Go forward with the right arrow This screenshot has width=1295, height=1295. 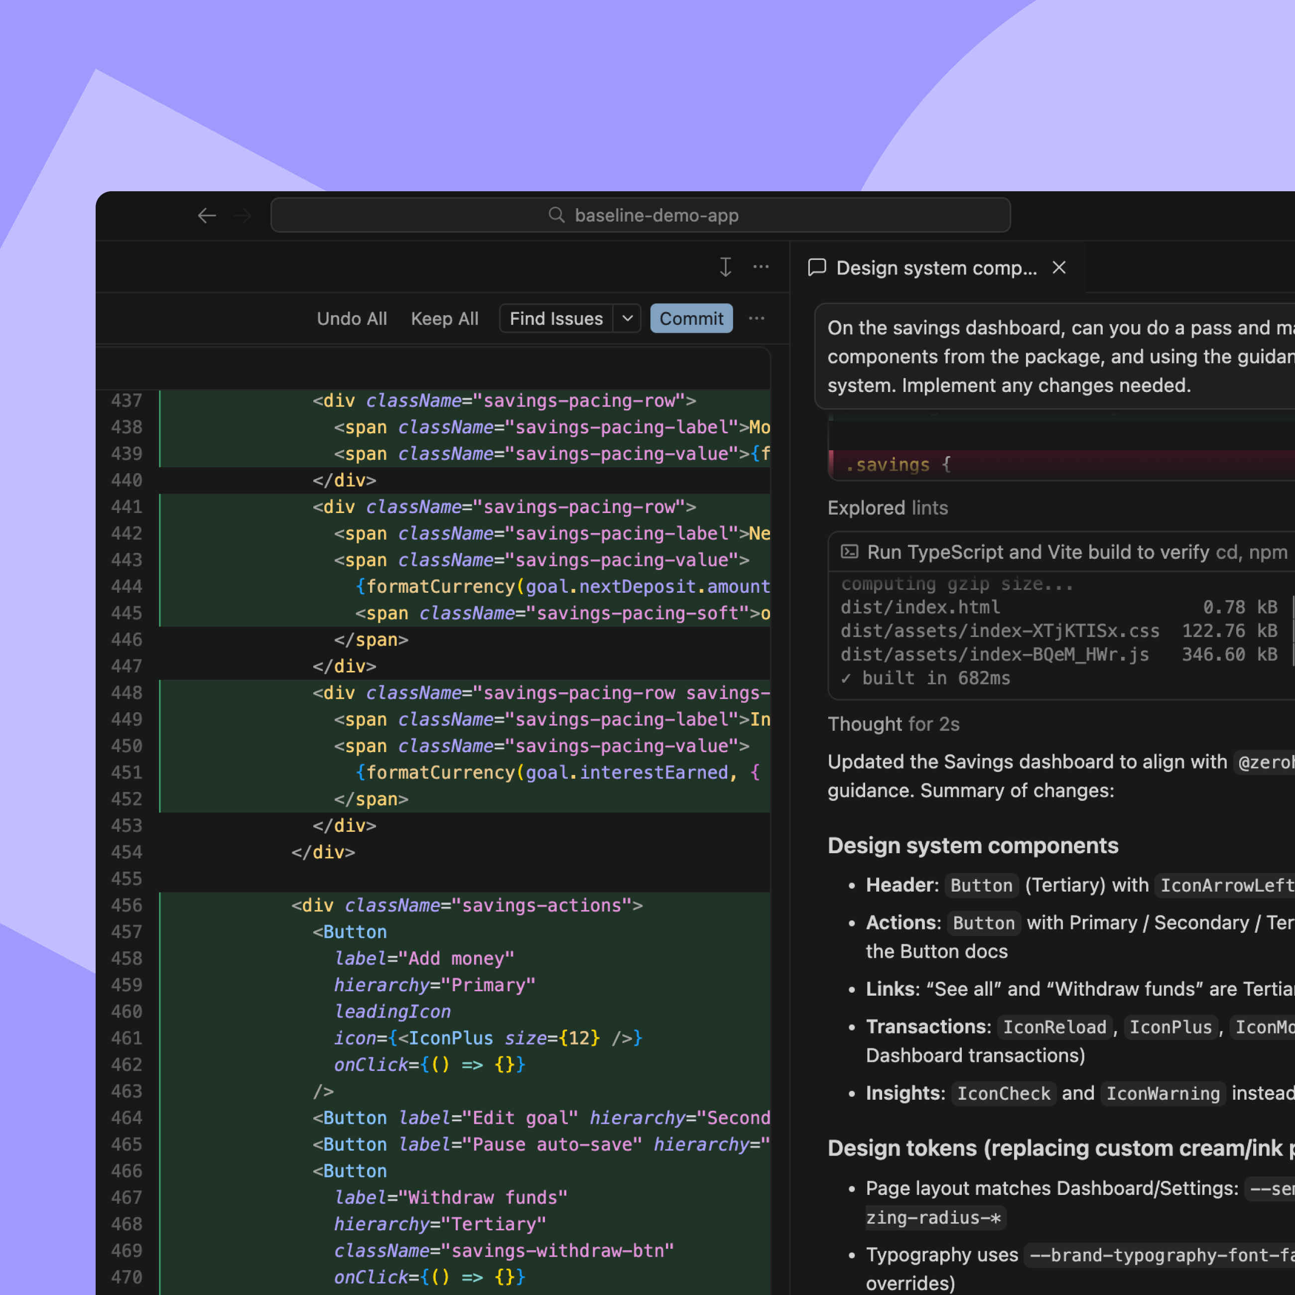(243, 215)
